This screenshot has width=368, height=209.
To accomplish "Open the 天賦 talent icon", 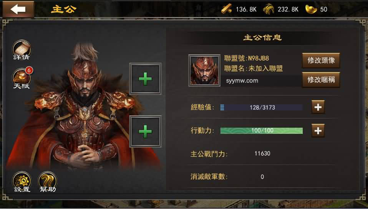I will pyautogui.click(x=22, y=79).
